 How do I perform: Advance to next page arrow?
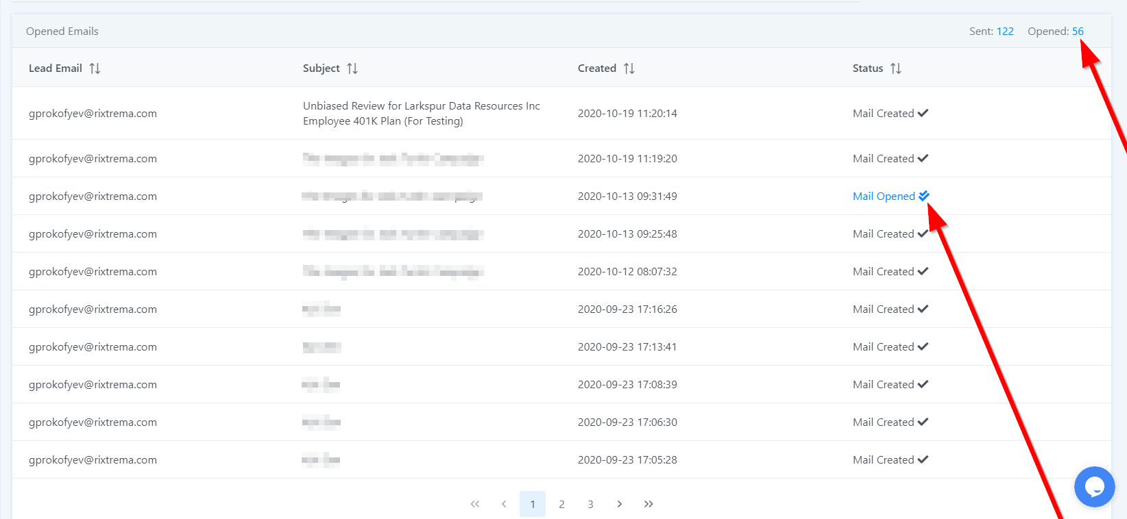pos(619,504)
